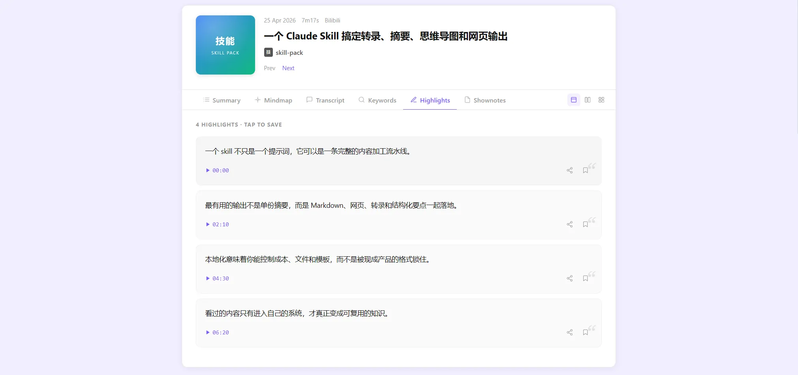Viewport: 798px width, 375px height.
Task: Click the SKILL PACK cover thumbnail
Action: click(225, 45)
